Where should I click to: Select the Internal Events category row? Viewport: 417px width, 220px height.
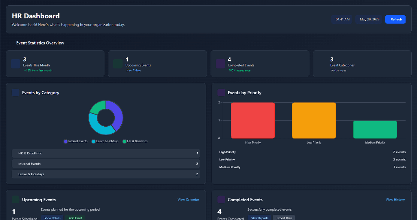click(106, 164)
